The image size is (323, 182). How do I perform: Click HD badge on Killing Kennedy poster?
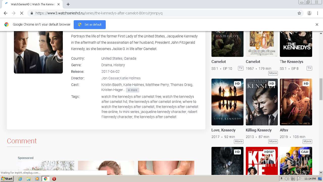[272, 83]
